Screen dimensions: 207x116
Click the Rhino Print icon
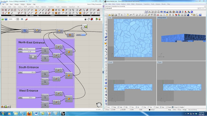tap(116, 15)
